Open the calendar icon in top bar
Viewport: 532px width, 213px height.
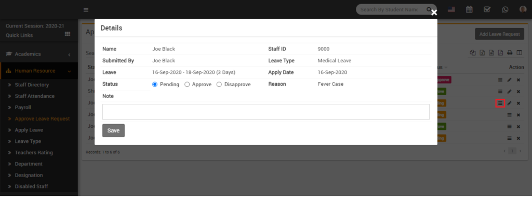[469, 9]
